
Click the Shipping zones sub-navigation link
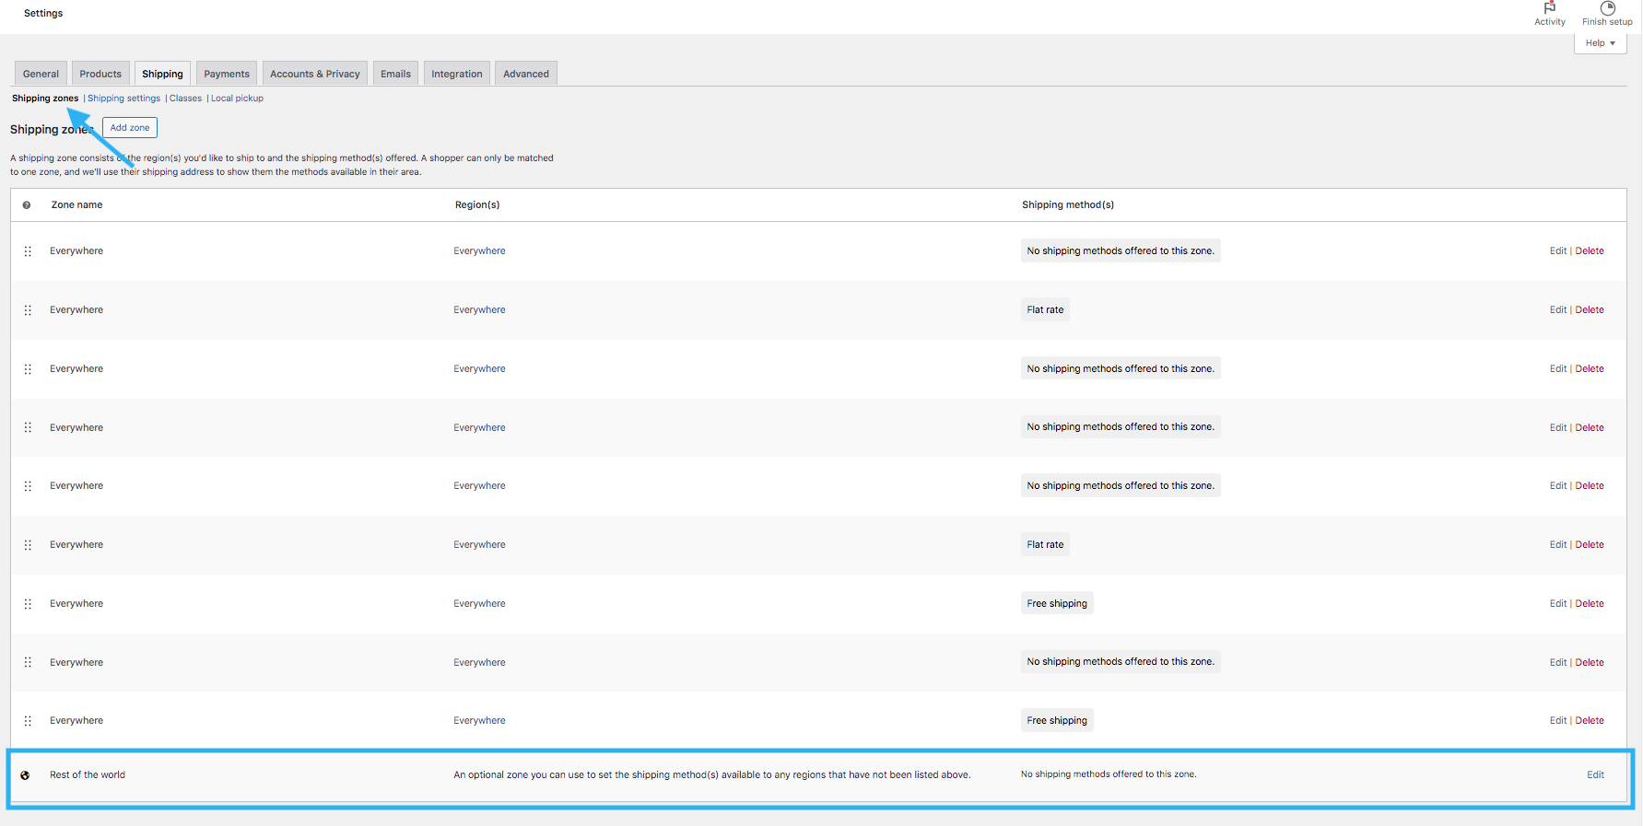45,99
